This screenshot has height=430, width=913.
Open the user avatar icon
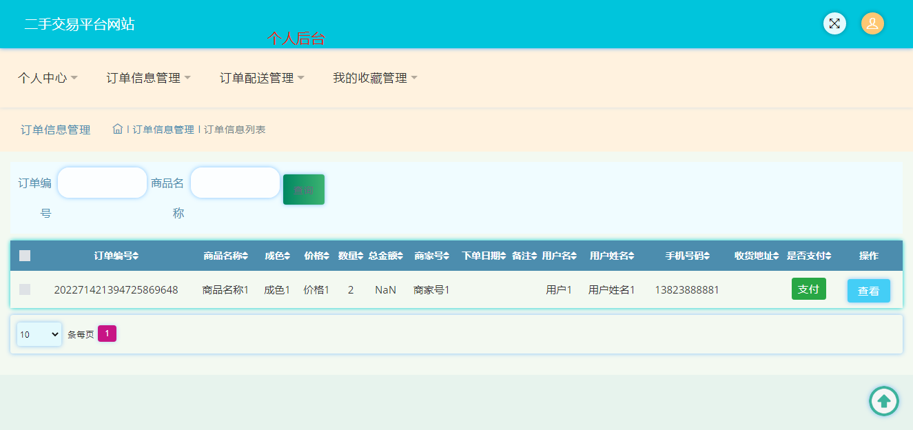(x=872, y=23)
